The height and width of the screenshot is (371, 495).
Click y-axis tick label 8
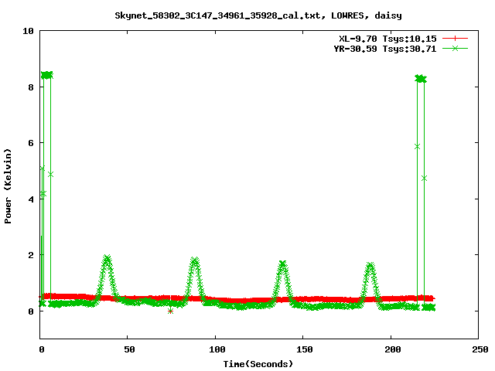click(31, 87)
